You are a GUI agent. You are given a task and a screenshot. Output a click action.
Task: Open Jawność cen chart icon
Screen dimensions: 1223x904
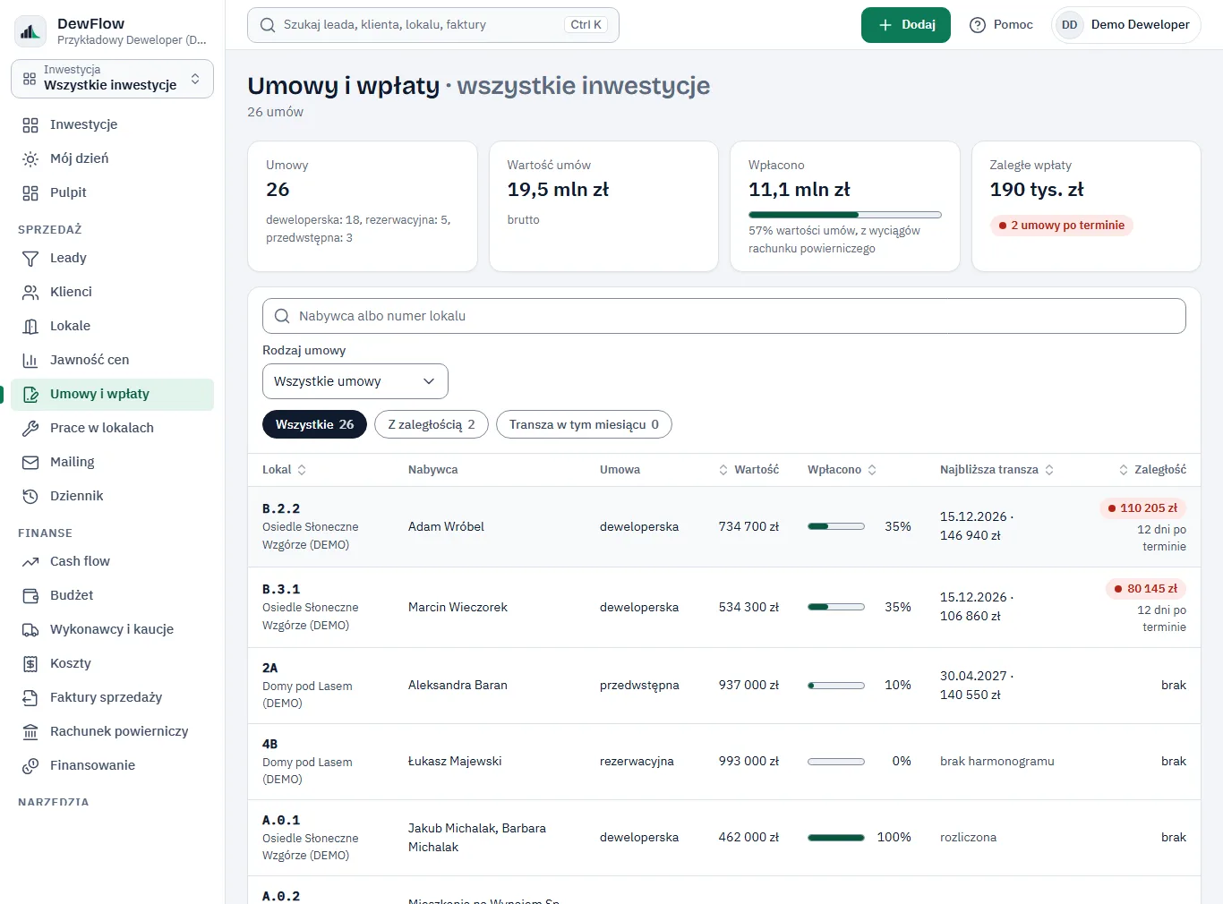click(30, 360)
